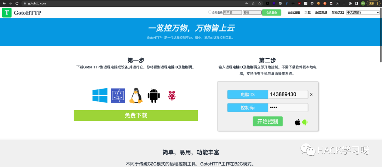Focus the 密码 input field
The height and width of the screenshot is (167, 382).
[252, 12]
